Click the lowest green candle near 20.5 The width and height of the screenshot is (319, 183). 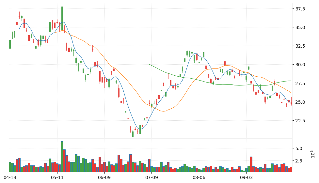[x=133, y=134]
